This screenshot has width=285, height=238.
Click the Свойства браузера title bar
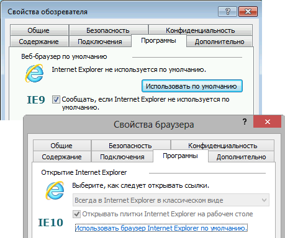(x=153, y=125)
